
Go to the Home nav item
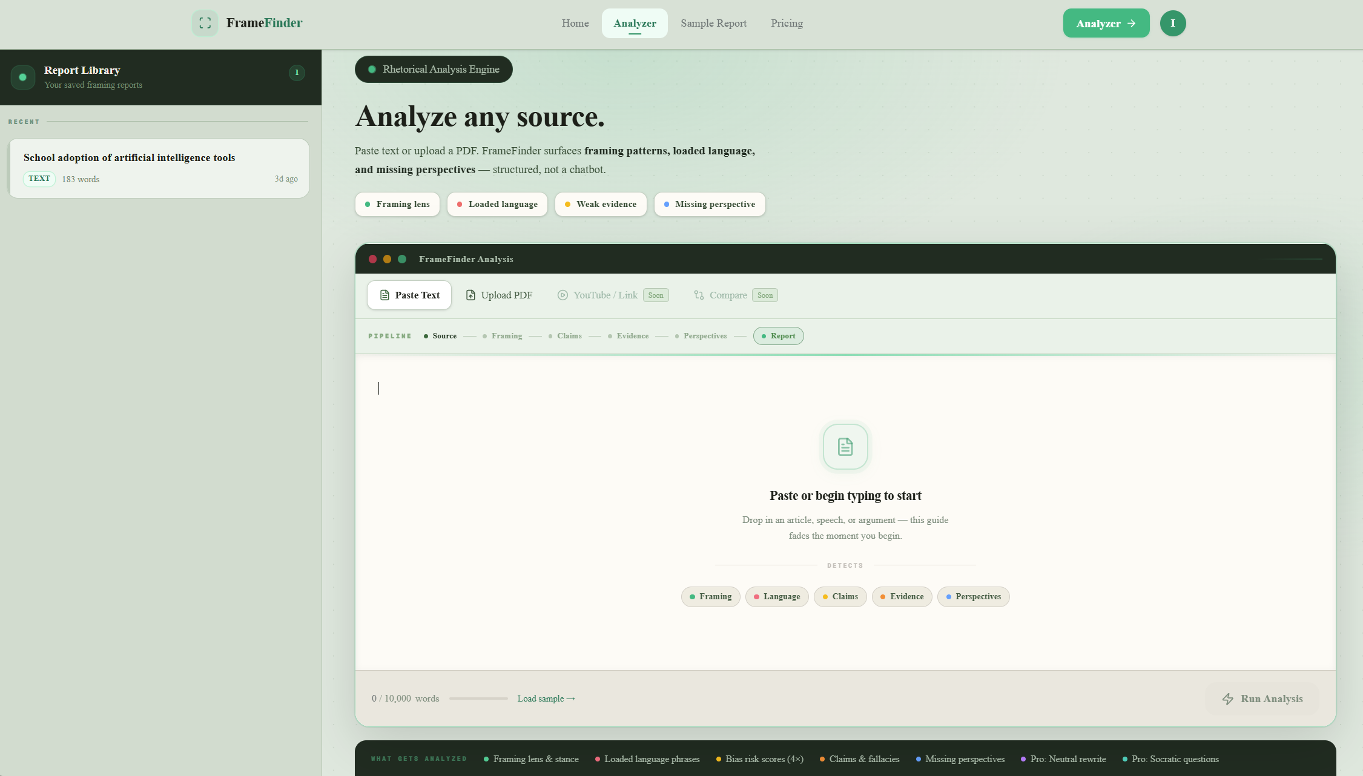pyautogui.click(x=575, y=23)
